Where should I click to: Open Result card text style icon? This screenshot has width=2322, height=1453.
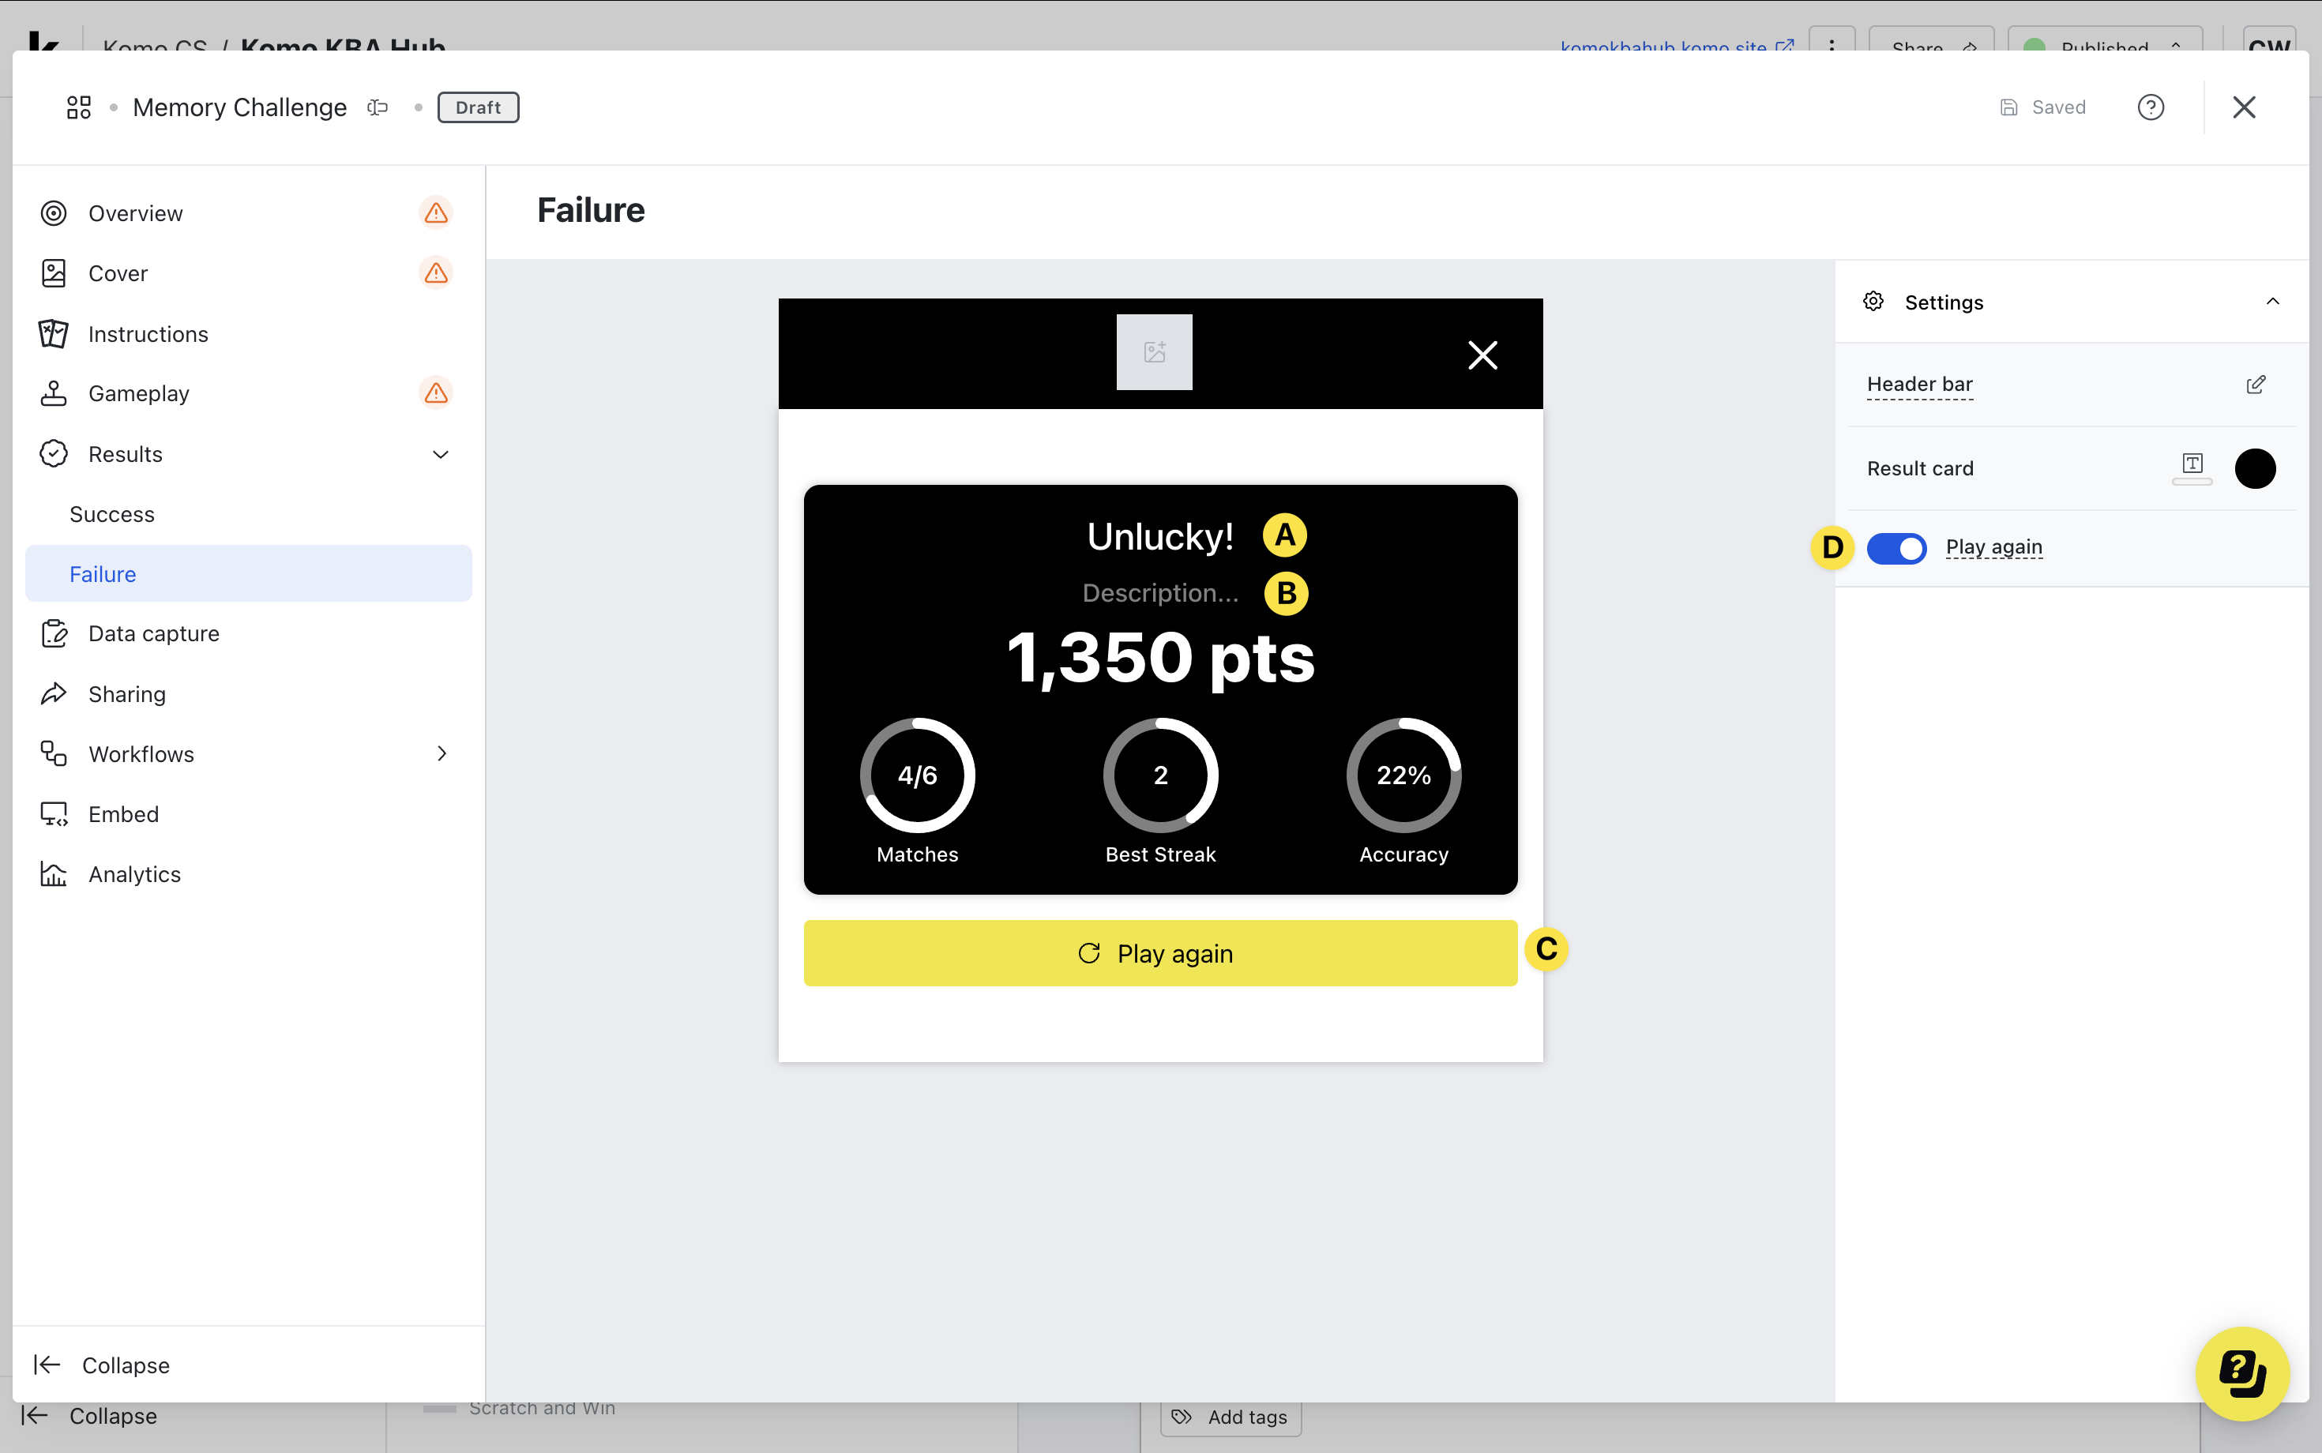(x=2192, y=466)
